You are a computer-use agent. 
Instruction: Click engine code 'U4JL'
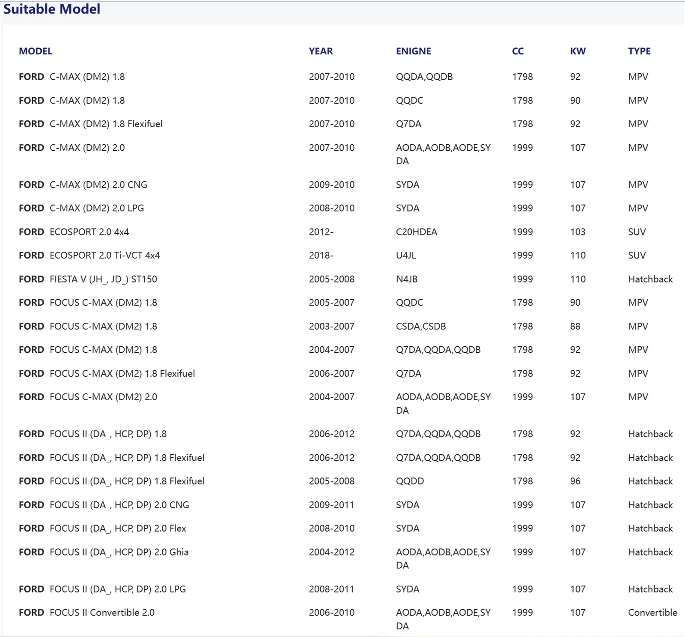pos(406,256)
